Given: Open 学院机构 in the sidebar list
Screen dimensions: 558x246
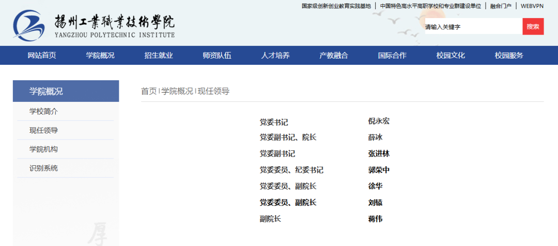Looking at the screenshot, I should [x=44, y=149].
